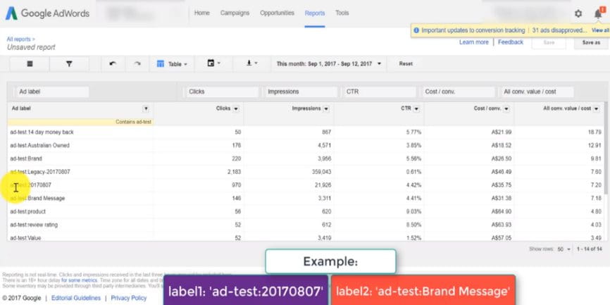Click the Clicks metric chip
The width and height of the screenshot is (610, 305).
point(221,92)
